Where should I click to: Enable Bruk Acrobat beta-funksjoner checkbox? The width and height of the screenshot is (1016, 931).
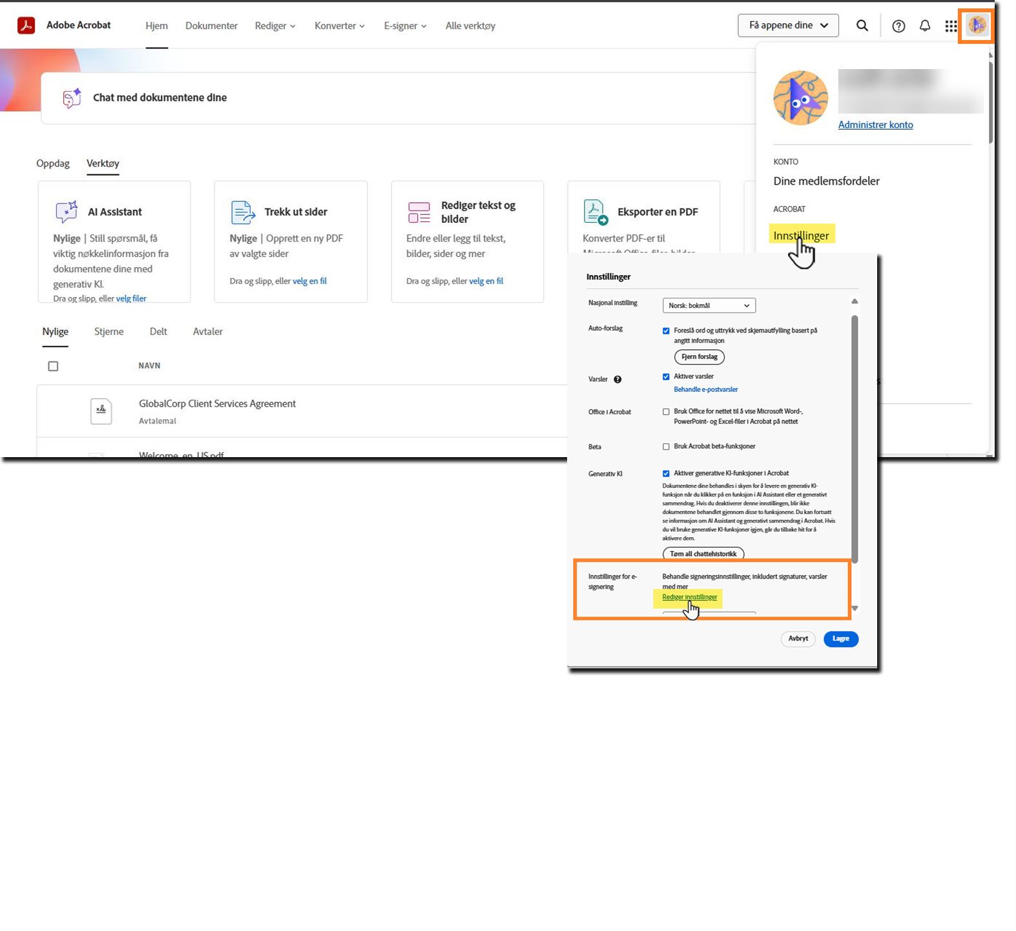tap(666, 446)
